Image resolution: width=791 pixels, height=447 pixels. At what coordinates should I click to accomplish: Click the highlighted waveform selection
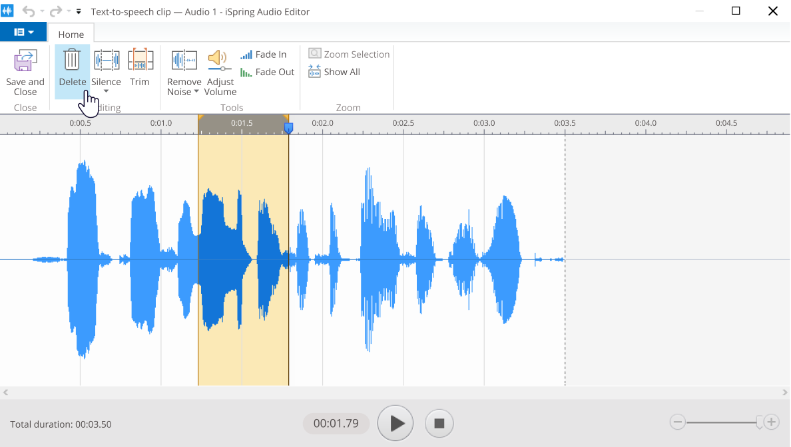[x=243, y=259]
